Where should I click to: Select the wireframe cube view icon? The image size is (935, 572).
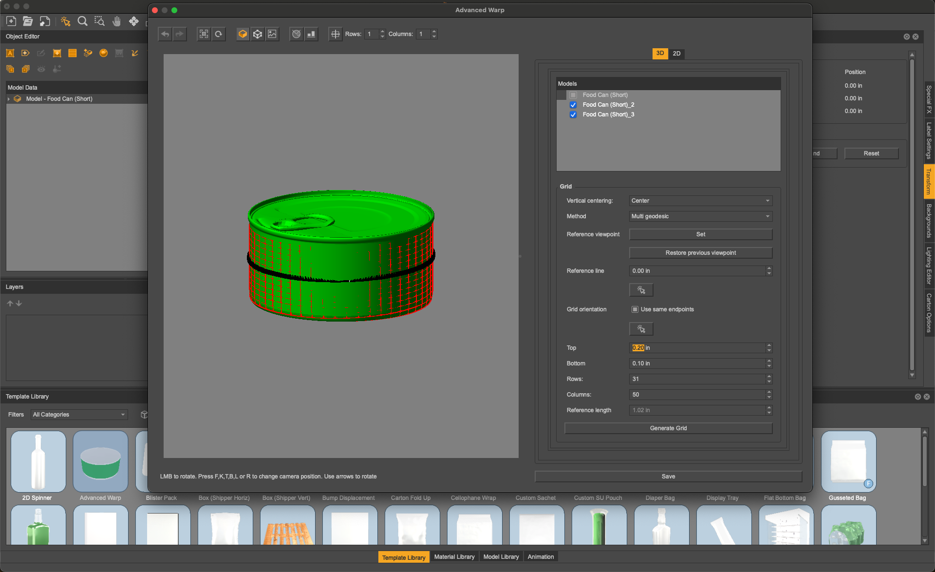point(258,34)
